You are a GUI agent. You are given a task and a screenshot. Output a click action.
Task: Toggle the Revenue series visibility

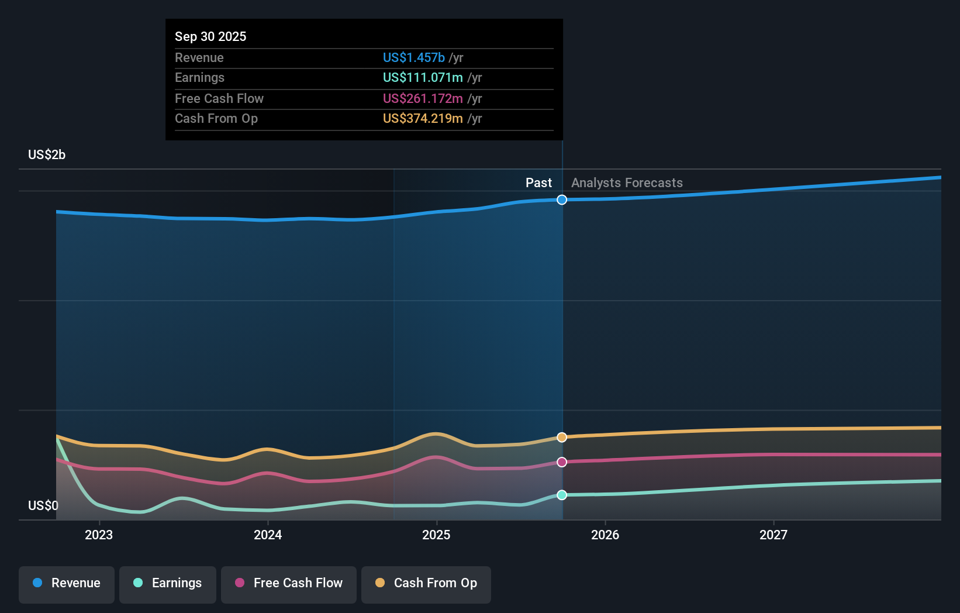tap(66, 583)
